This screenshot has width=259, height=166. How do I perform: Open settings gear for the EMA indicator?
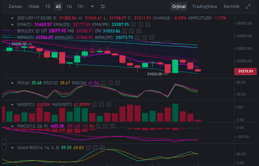pos(141,24)
